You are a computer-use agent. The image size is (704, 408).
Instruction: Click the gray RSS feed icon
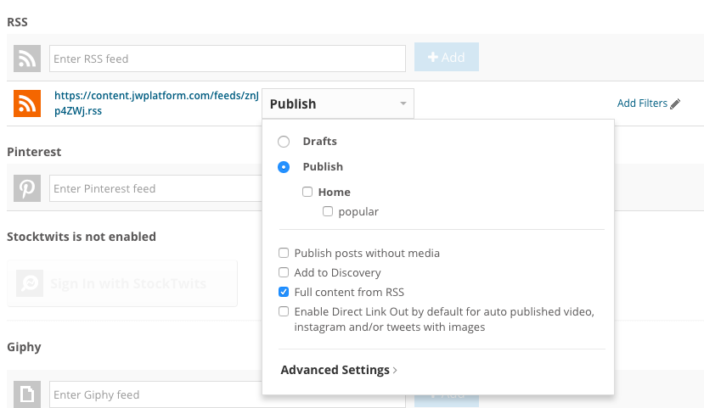(x=27, y=59)
